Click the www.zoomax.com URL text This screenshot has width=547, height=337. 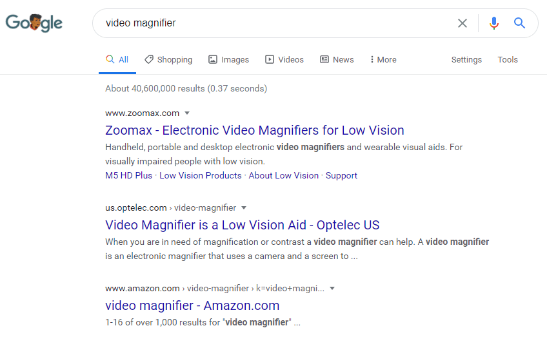click(x=143, y=113)
